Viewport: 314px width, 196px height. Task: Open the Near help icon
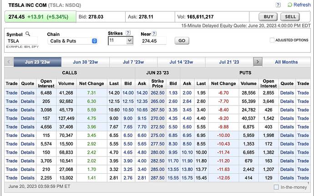point(154,33)
